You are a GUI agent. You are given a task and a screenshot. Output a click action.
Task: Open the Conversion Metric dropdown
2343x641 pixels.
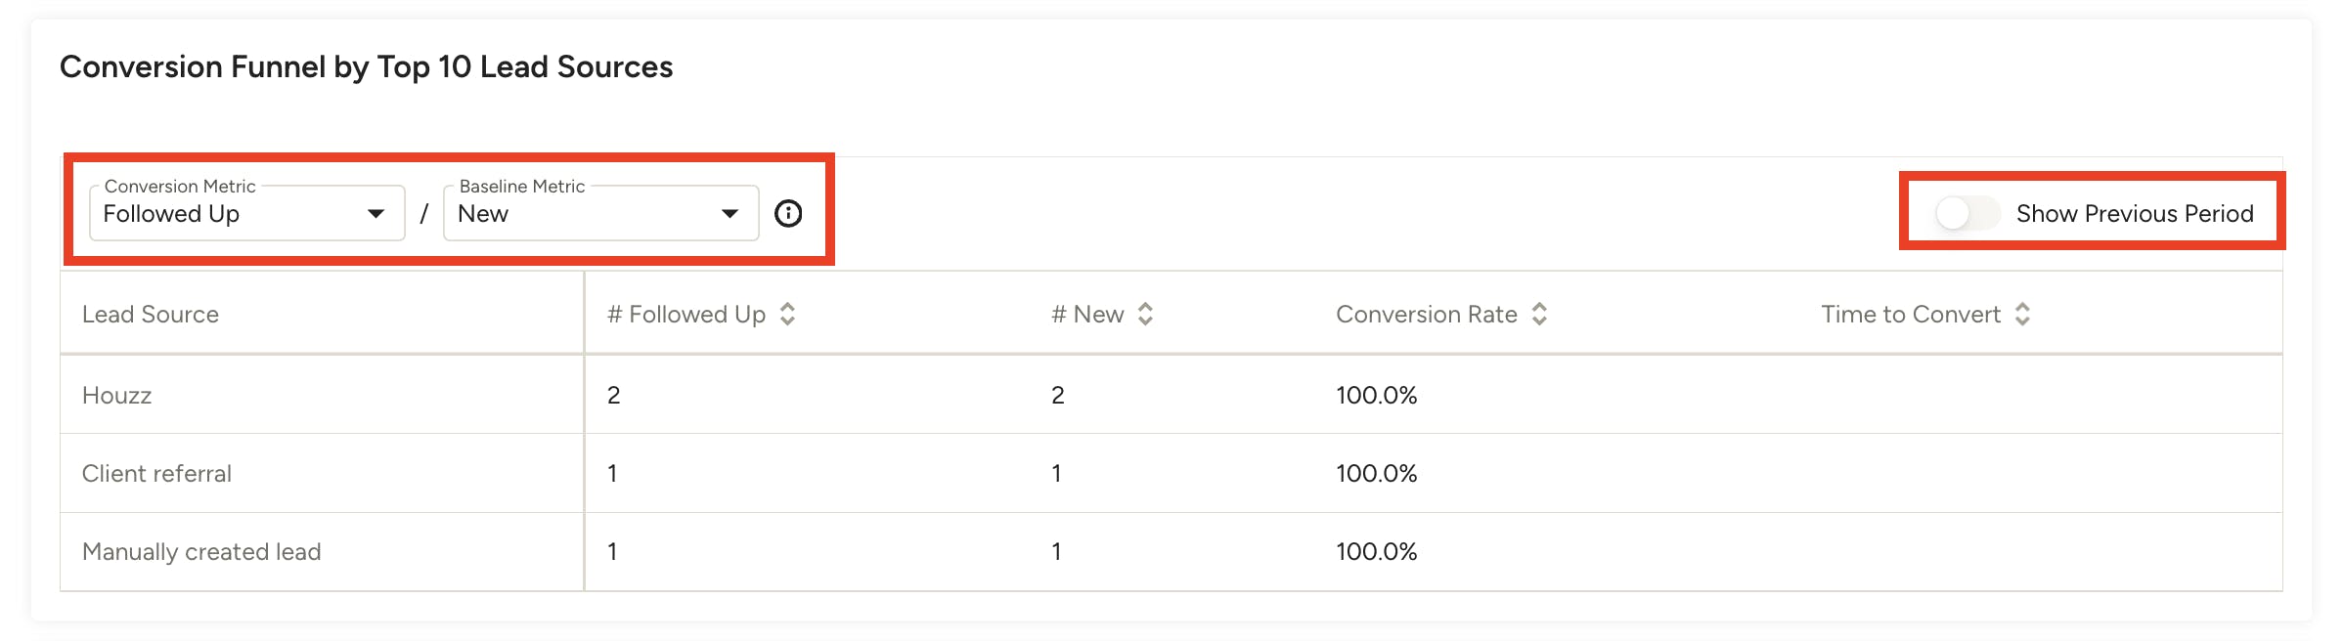pyautogui.click(x=235, y=213)
